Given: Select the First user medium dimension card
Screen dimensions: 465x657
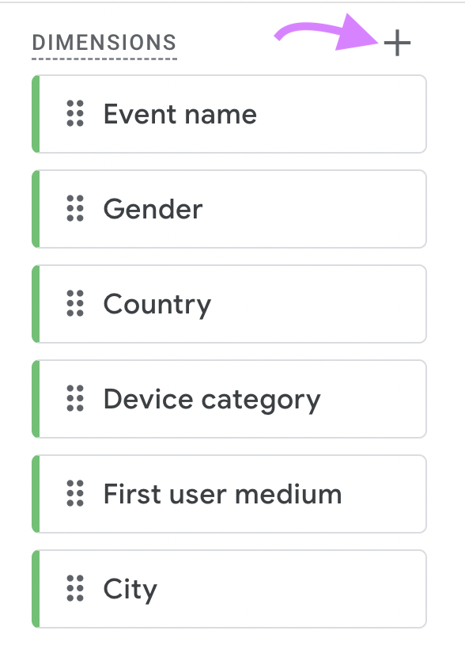Looking at the screenshot, I should (229, 494).
